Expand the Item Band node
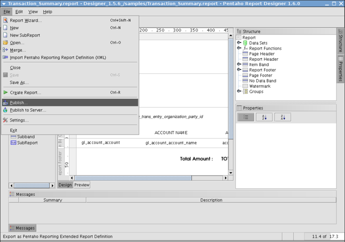This screenshot has height=242, width=345. [239, 64]
